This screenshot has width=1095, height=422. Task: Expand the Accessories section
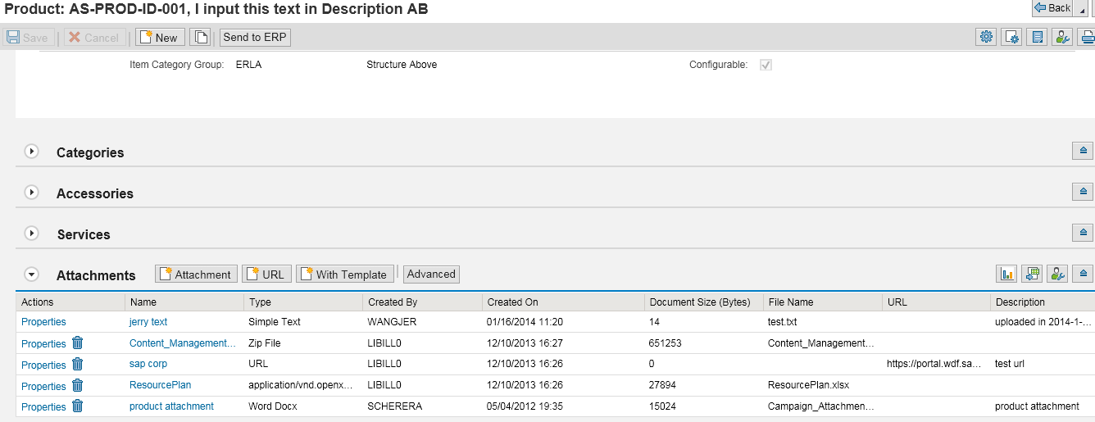coord(32,193)
